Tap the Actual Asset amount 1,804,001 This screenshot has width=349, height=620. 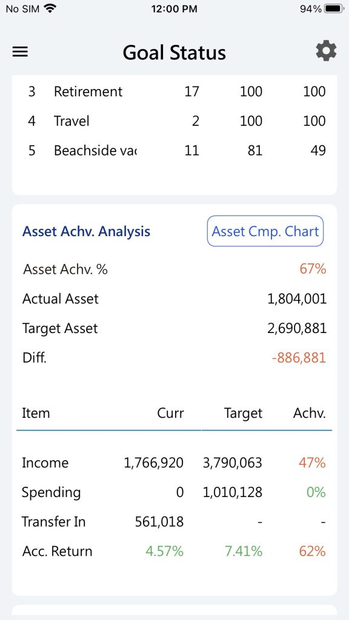click(x=297, y=299)
